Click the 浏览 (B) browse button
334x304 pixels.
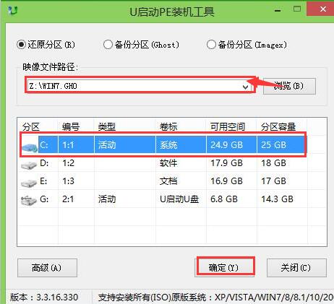tap(289, 86)
